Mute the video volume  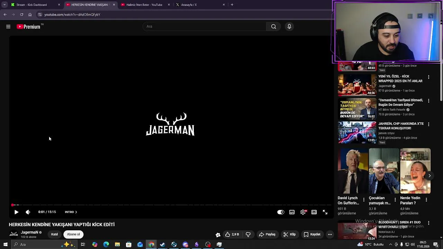pyautogui.click(x=28, y=212)
